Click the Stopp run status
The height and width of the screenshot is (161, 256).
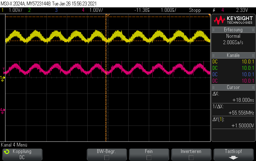pos(195,10)
